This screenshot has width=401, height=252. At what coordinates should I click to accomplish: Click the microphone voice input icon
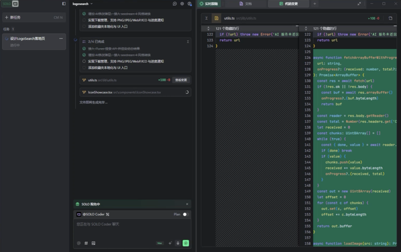point(178,243)
